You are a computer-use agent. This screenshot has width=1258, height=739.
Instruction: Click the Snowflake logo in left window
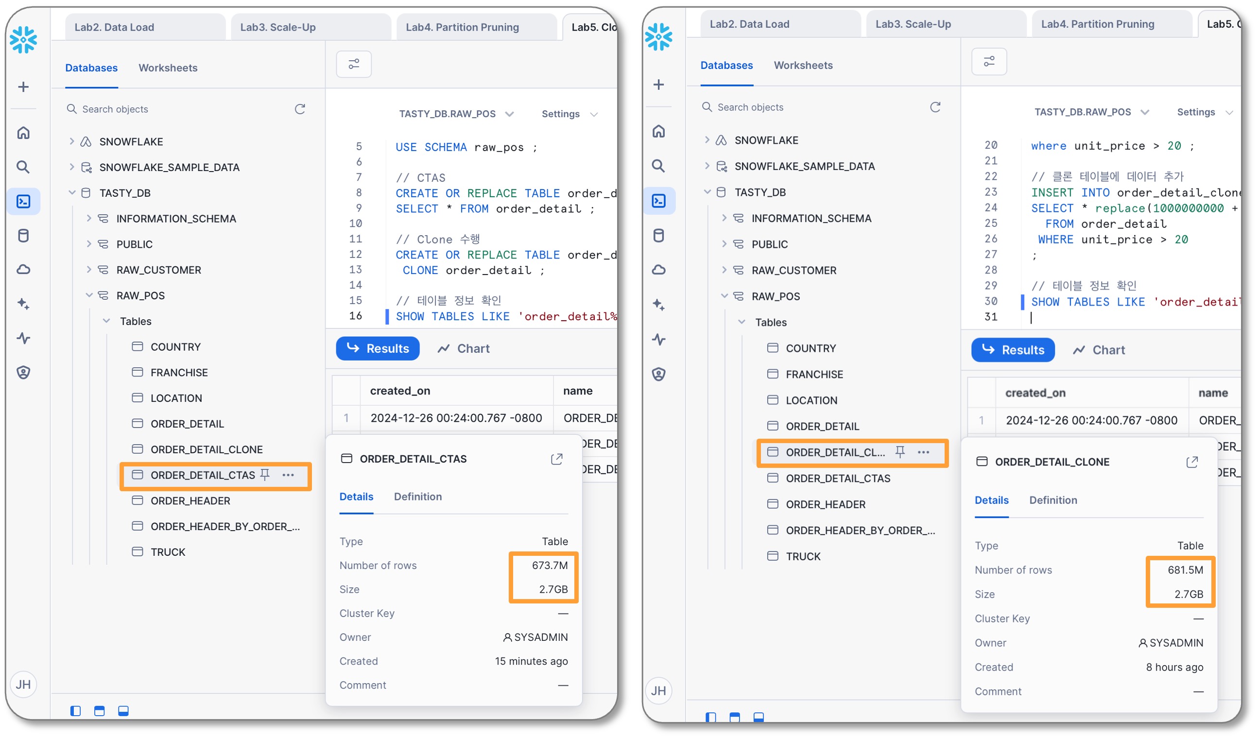(23, 39)
